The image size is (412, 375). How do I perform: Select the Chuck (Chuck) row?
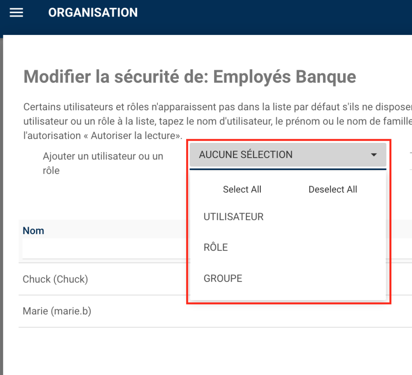pyautogui.click(x=56, y=279)
